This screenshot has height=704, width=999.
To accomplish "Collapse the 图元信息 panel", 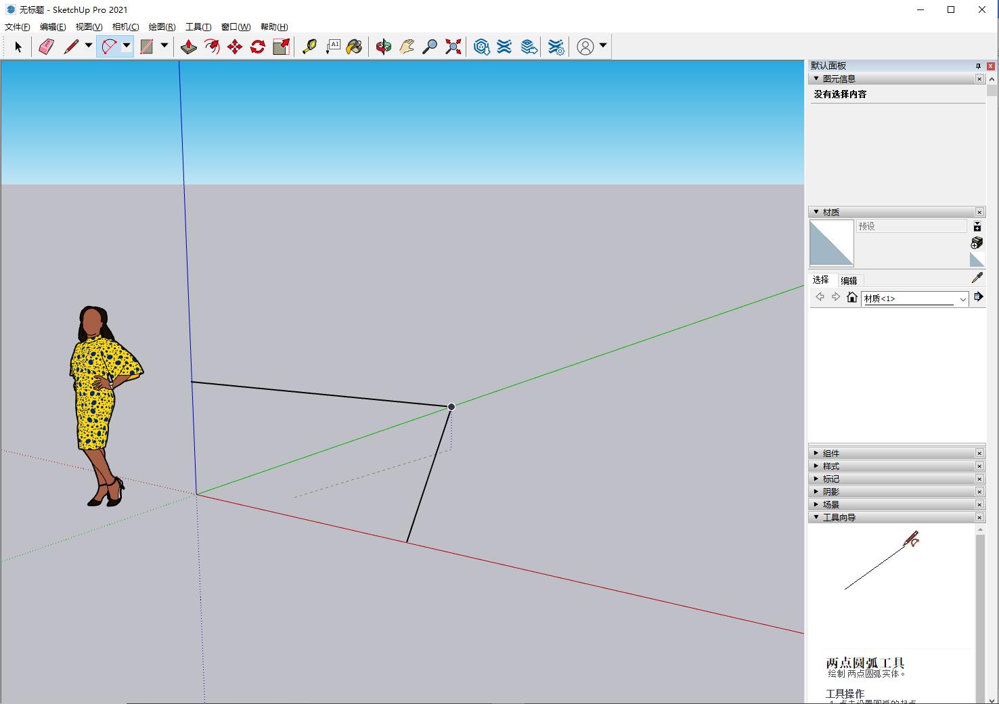I will pyautogui.click(x=816, y=79).
